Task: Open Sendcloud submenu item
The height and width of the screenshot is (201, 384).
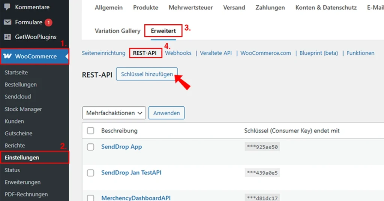Action: pyautogui.click(x=18, y=97)
